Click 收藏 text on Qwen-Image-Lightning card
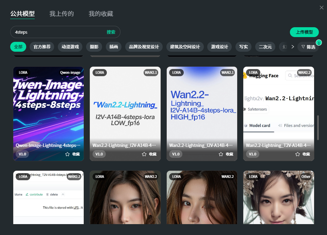Viewport: 327px width, 235px height. [76, 154]
